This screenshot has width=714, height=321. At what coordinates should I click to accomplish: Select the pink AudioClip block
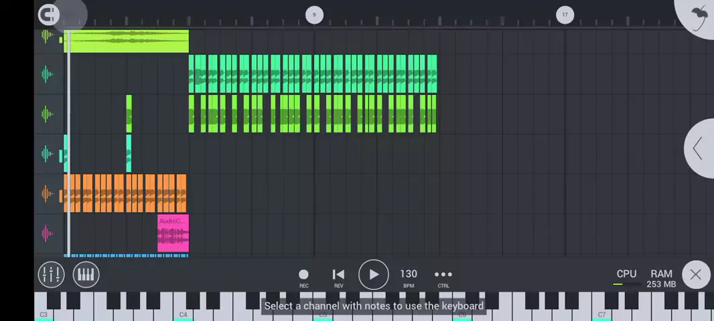click(173, 233)
